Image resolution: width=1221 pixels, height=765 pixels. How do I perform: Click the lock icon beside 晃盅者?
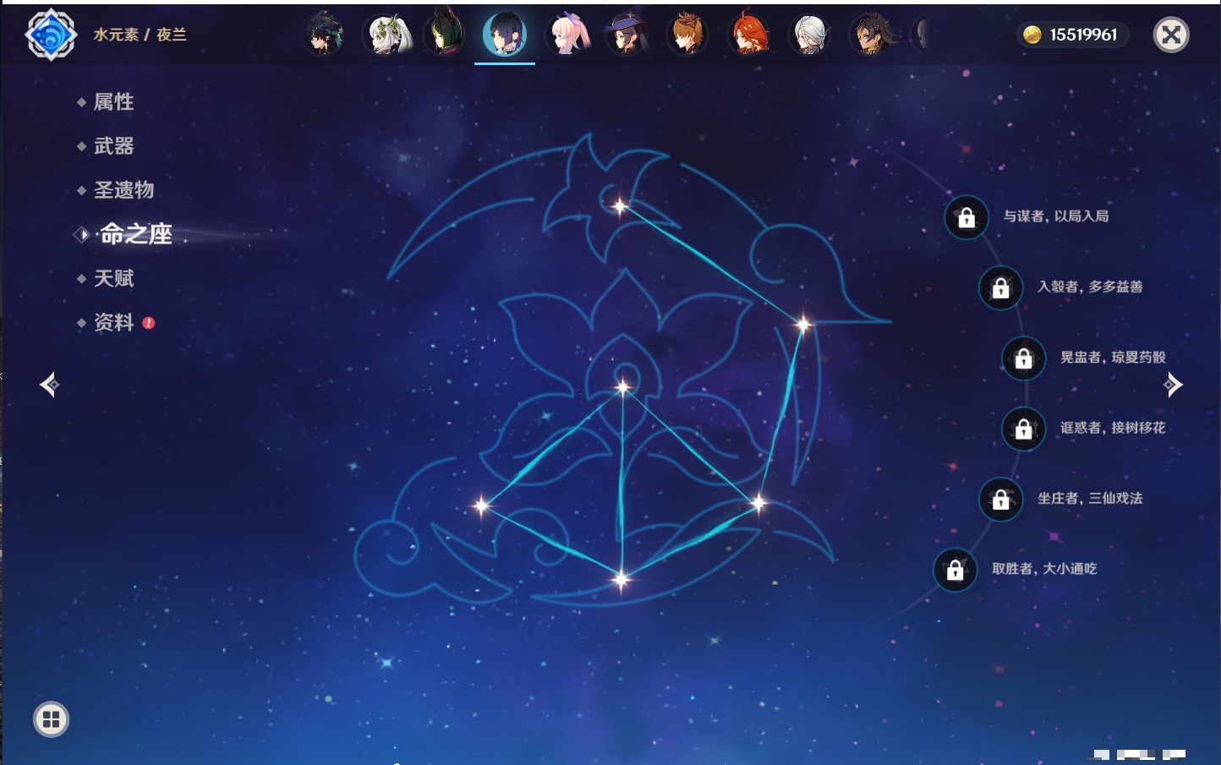pos(1024,358)
